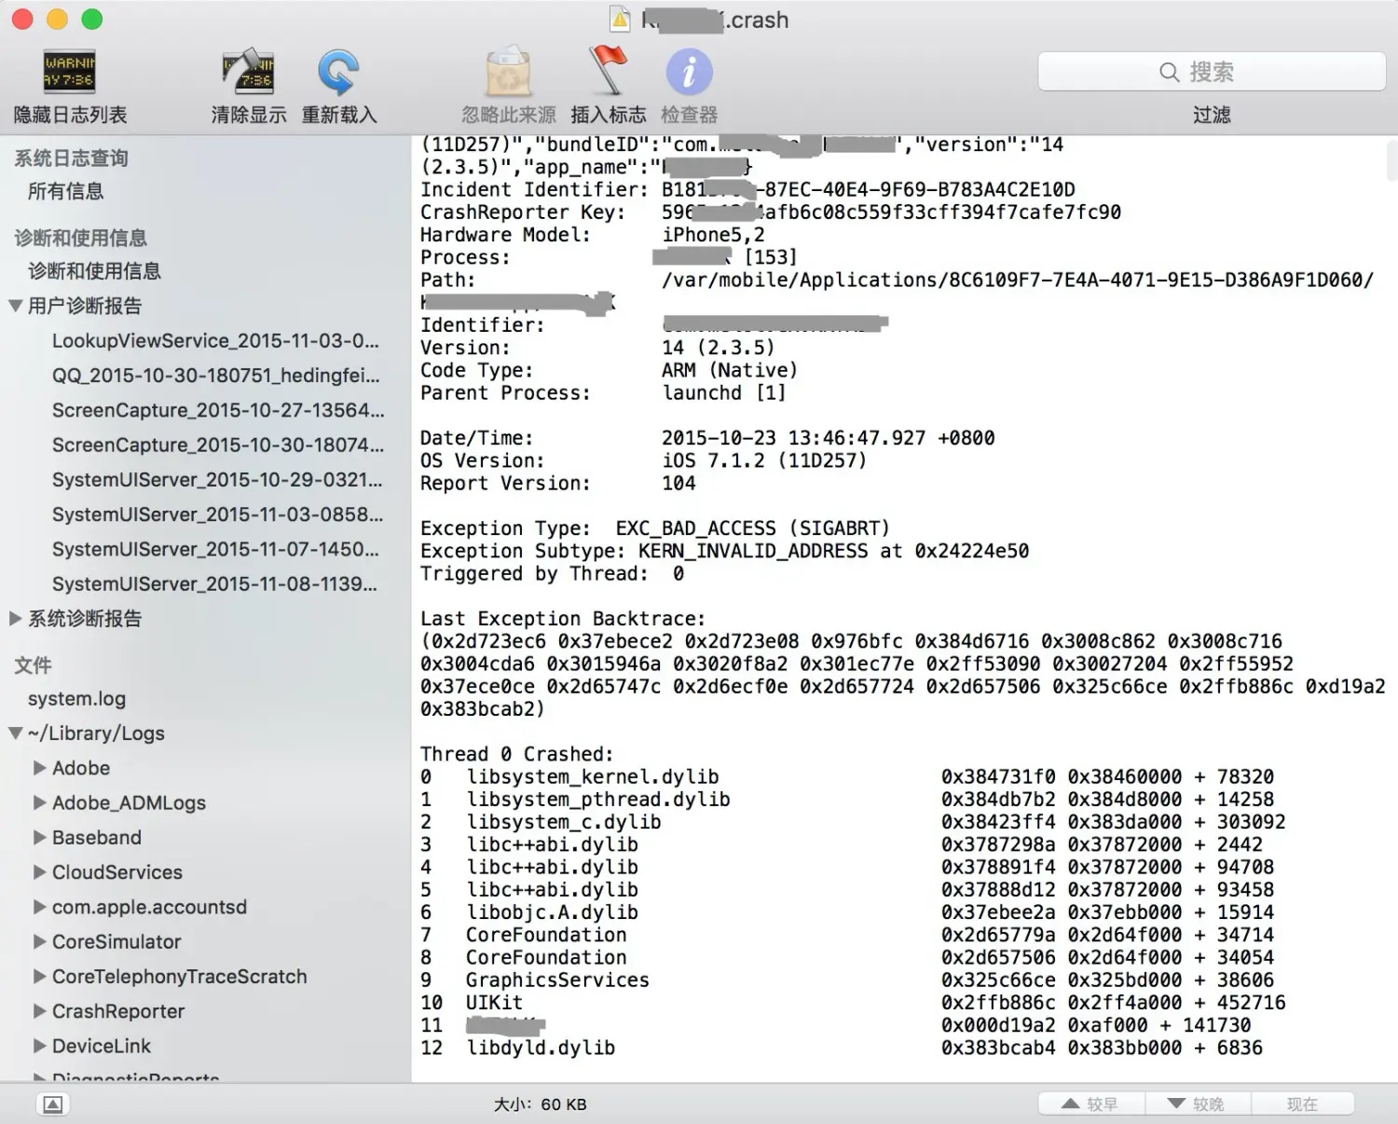The height and width of the screenshot is (1124, 1398).
Task: Click the Clear Display icon (清除显示)
Action: point(248,73)
